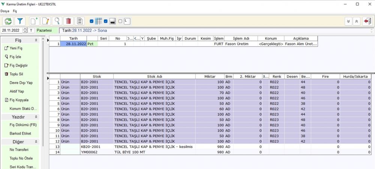Image resolution: width=375 pixels, height=169 pixels.
Task: Click the copy document toolbar icon
Action: tap(79, 21)
